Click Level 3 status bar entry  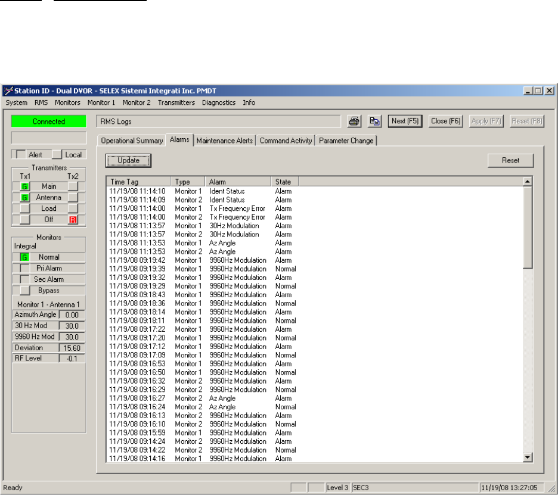click(338, 487)
